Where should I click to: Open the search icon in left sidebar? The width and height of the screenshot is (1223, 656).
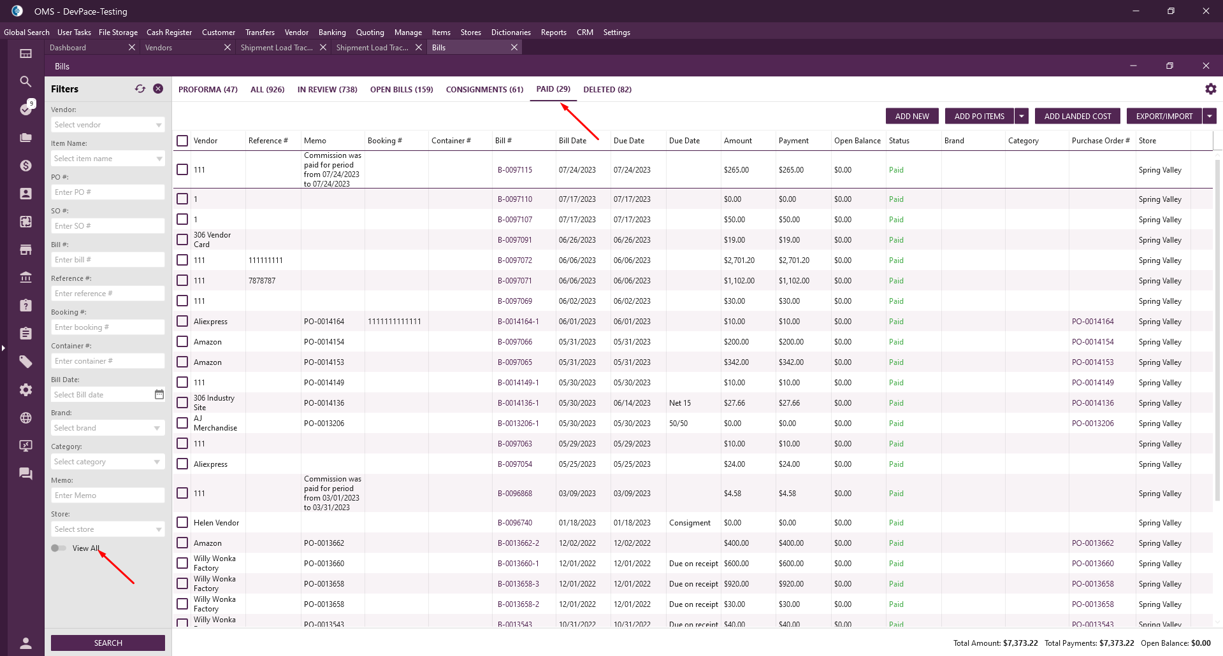pyautogui.click(x=25, y=82)
